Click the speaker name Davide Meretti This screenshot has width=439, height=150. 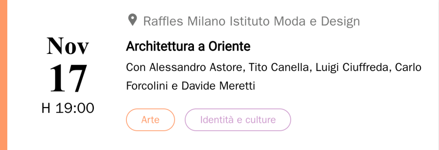coord(218,86)
